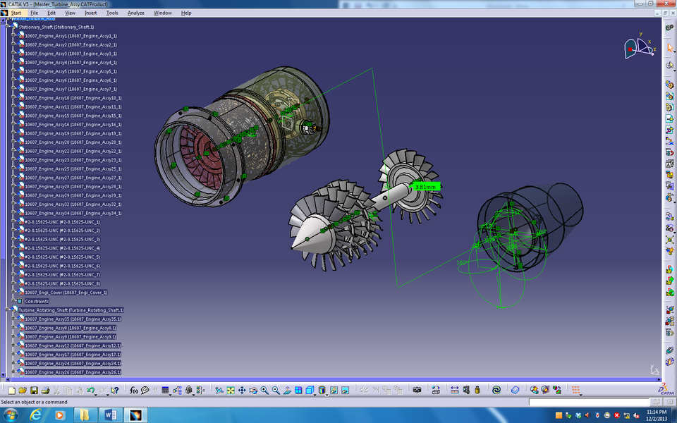Click the Undo arrow in the toolbar

[90, 388]
